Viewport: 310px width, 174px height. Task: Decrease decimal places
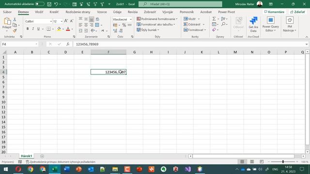click(121, 30)
